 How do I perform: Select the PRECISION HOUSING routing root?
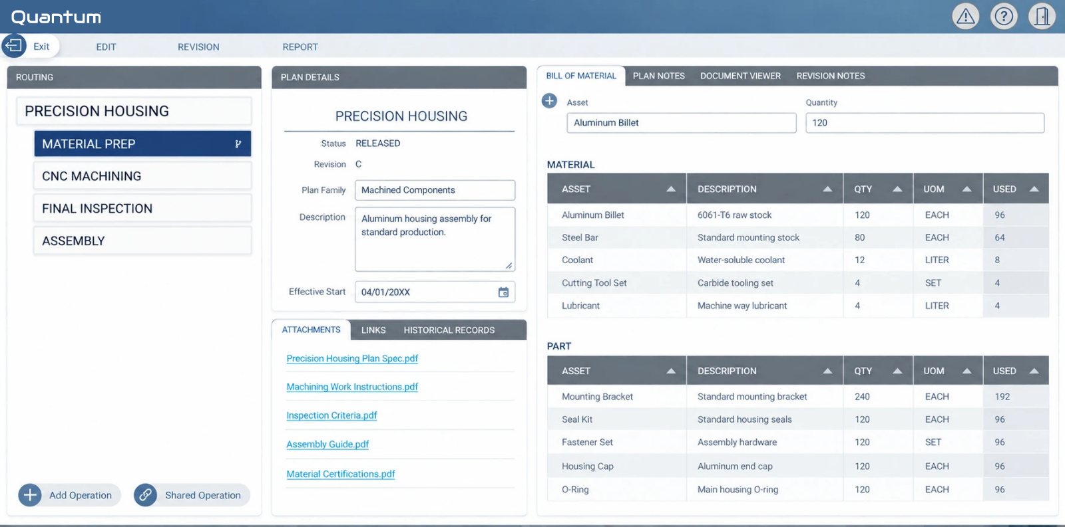(134, 111)
